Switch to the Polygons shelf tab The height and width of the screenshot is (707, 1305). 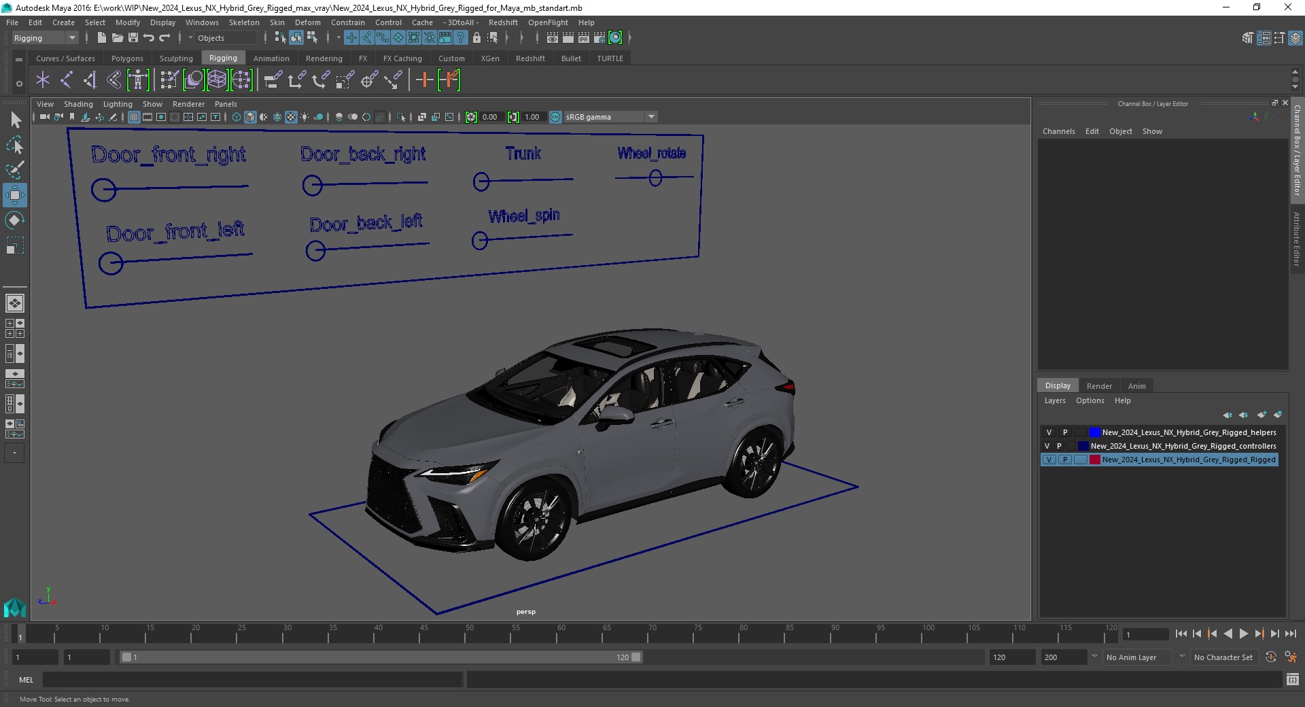tap(127, 58)
